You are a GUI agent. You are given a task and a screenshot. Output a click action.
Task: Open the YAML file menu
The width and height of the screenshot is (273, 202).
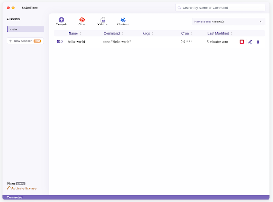103,20
